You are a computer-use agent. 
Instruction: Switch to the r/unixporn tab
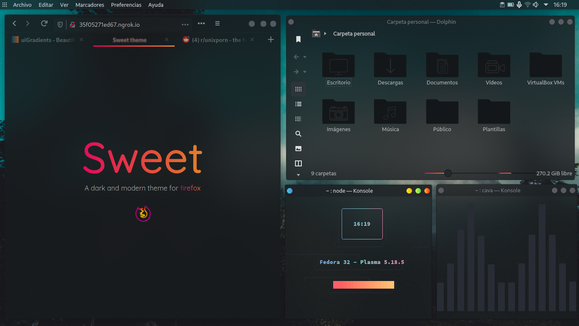tap(218, 40)
